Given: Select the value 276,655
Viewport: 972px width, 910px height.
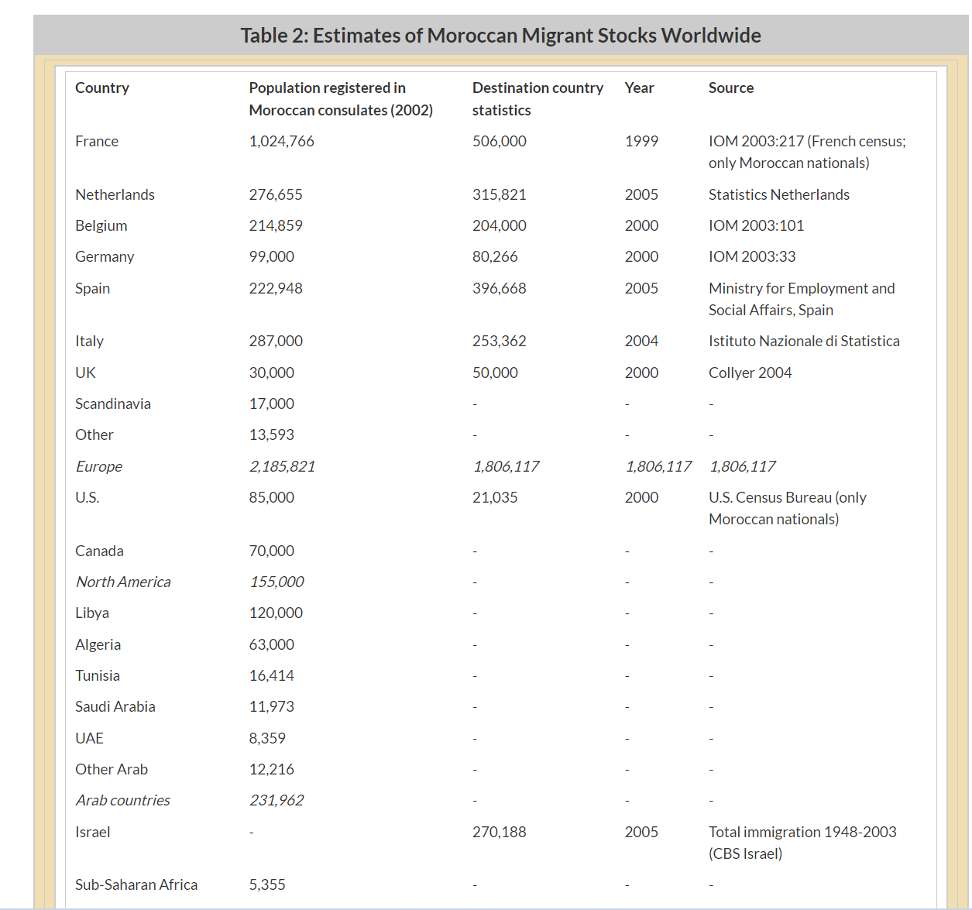Looking at the screenshot, I should point(276,194).
